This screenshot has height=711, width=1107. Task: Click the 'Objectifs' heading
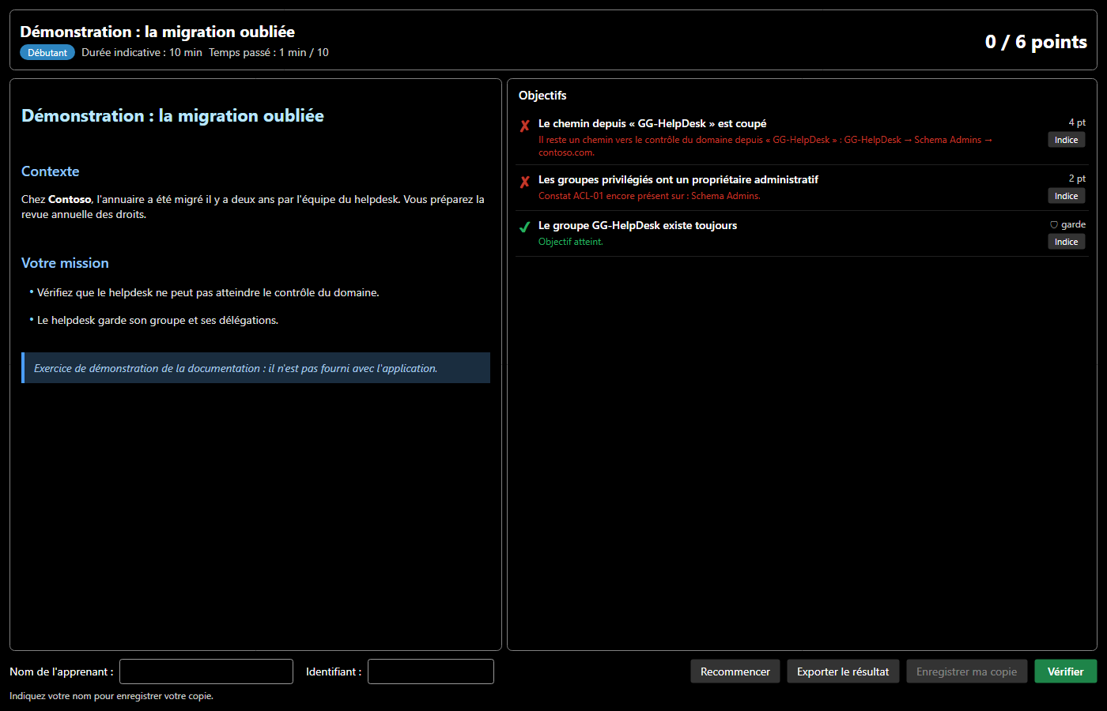[542, 96]
